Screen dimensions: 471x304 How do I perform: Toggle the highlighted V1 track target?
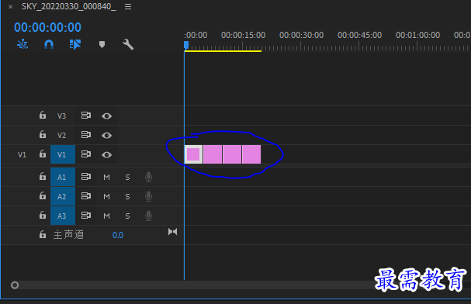coord(63,154)
